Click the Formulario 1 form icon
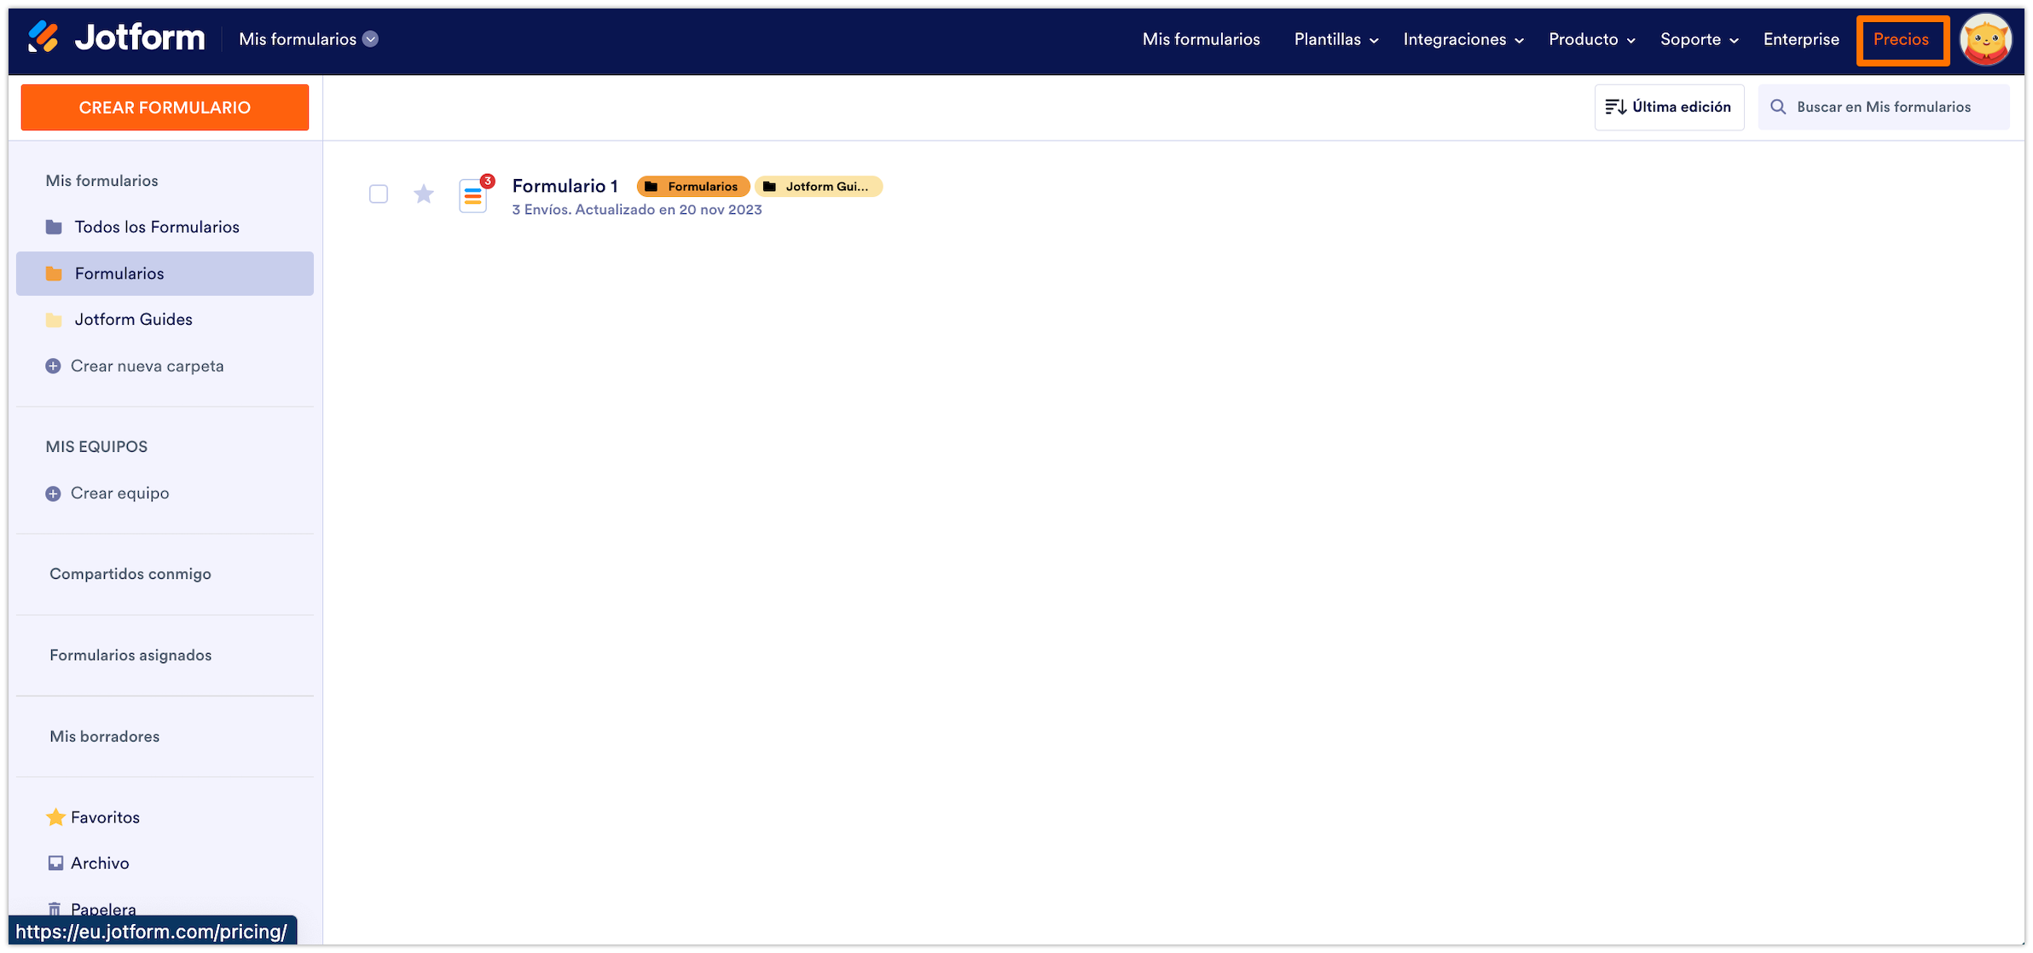2033x953 pixels. pyautogui.click(x=473, y=196)
